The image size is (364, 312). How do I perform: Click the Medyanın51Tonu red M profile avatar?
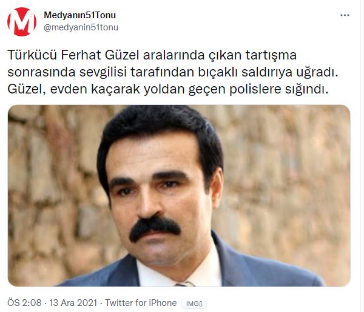22,22
